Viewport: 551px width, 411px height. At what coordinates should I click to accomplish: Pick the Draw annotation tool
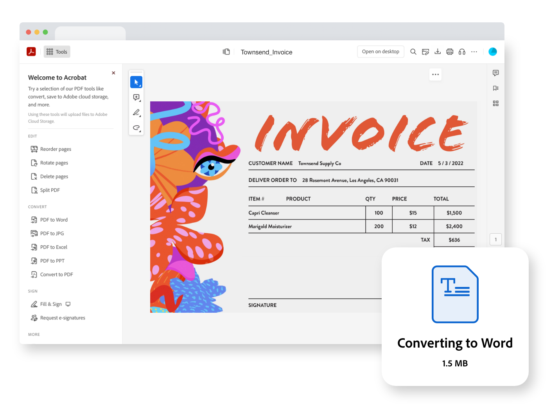(x=136, y=112)
